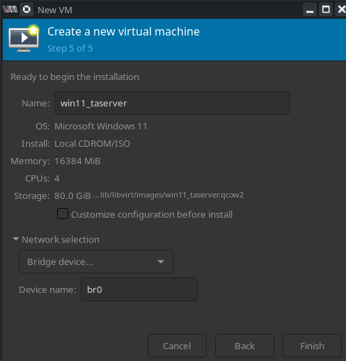
Task: Click the 'Microsoft Windows 11' OS value
Action: tap(101, 127)
